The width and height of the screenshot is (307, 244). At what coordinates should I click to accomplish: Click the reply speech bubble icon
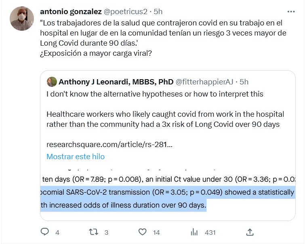click(45, 232)
